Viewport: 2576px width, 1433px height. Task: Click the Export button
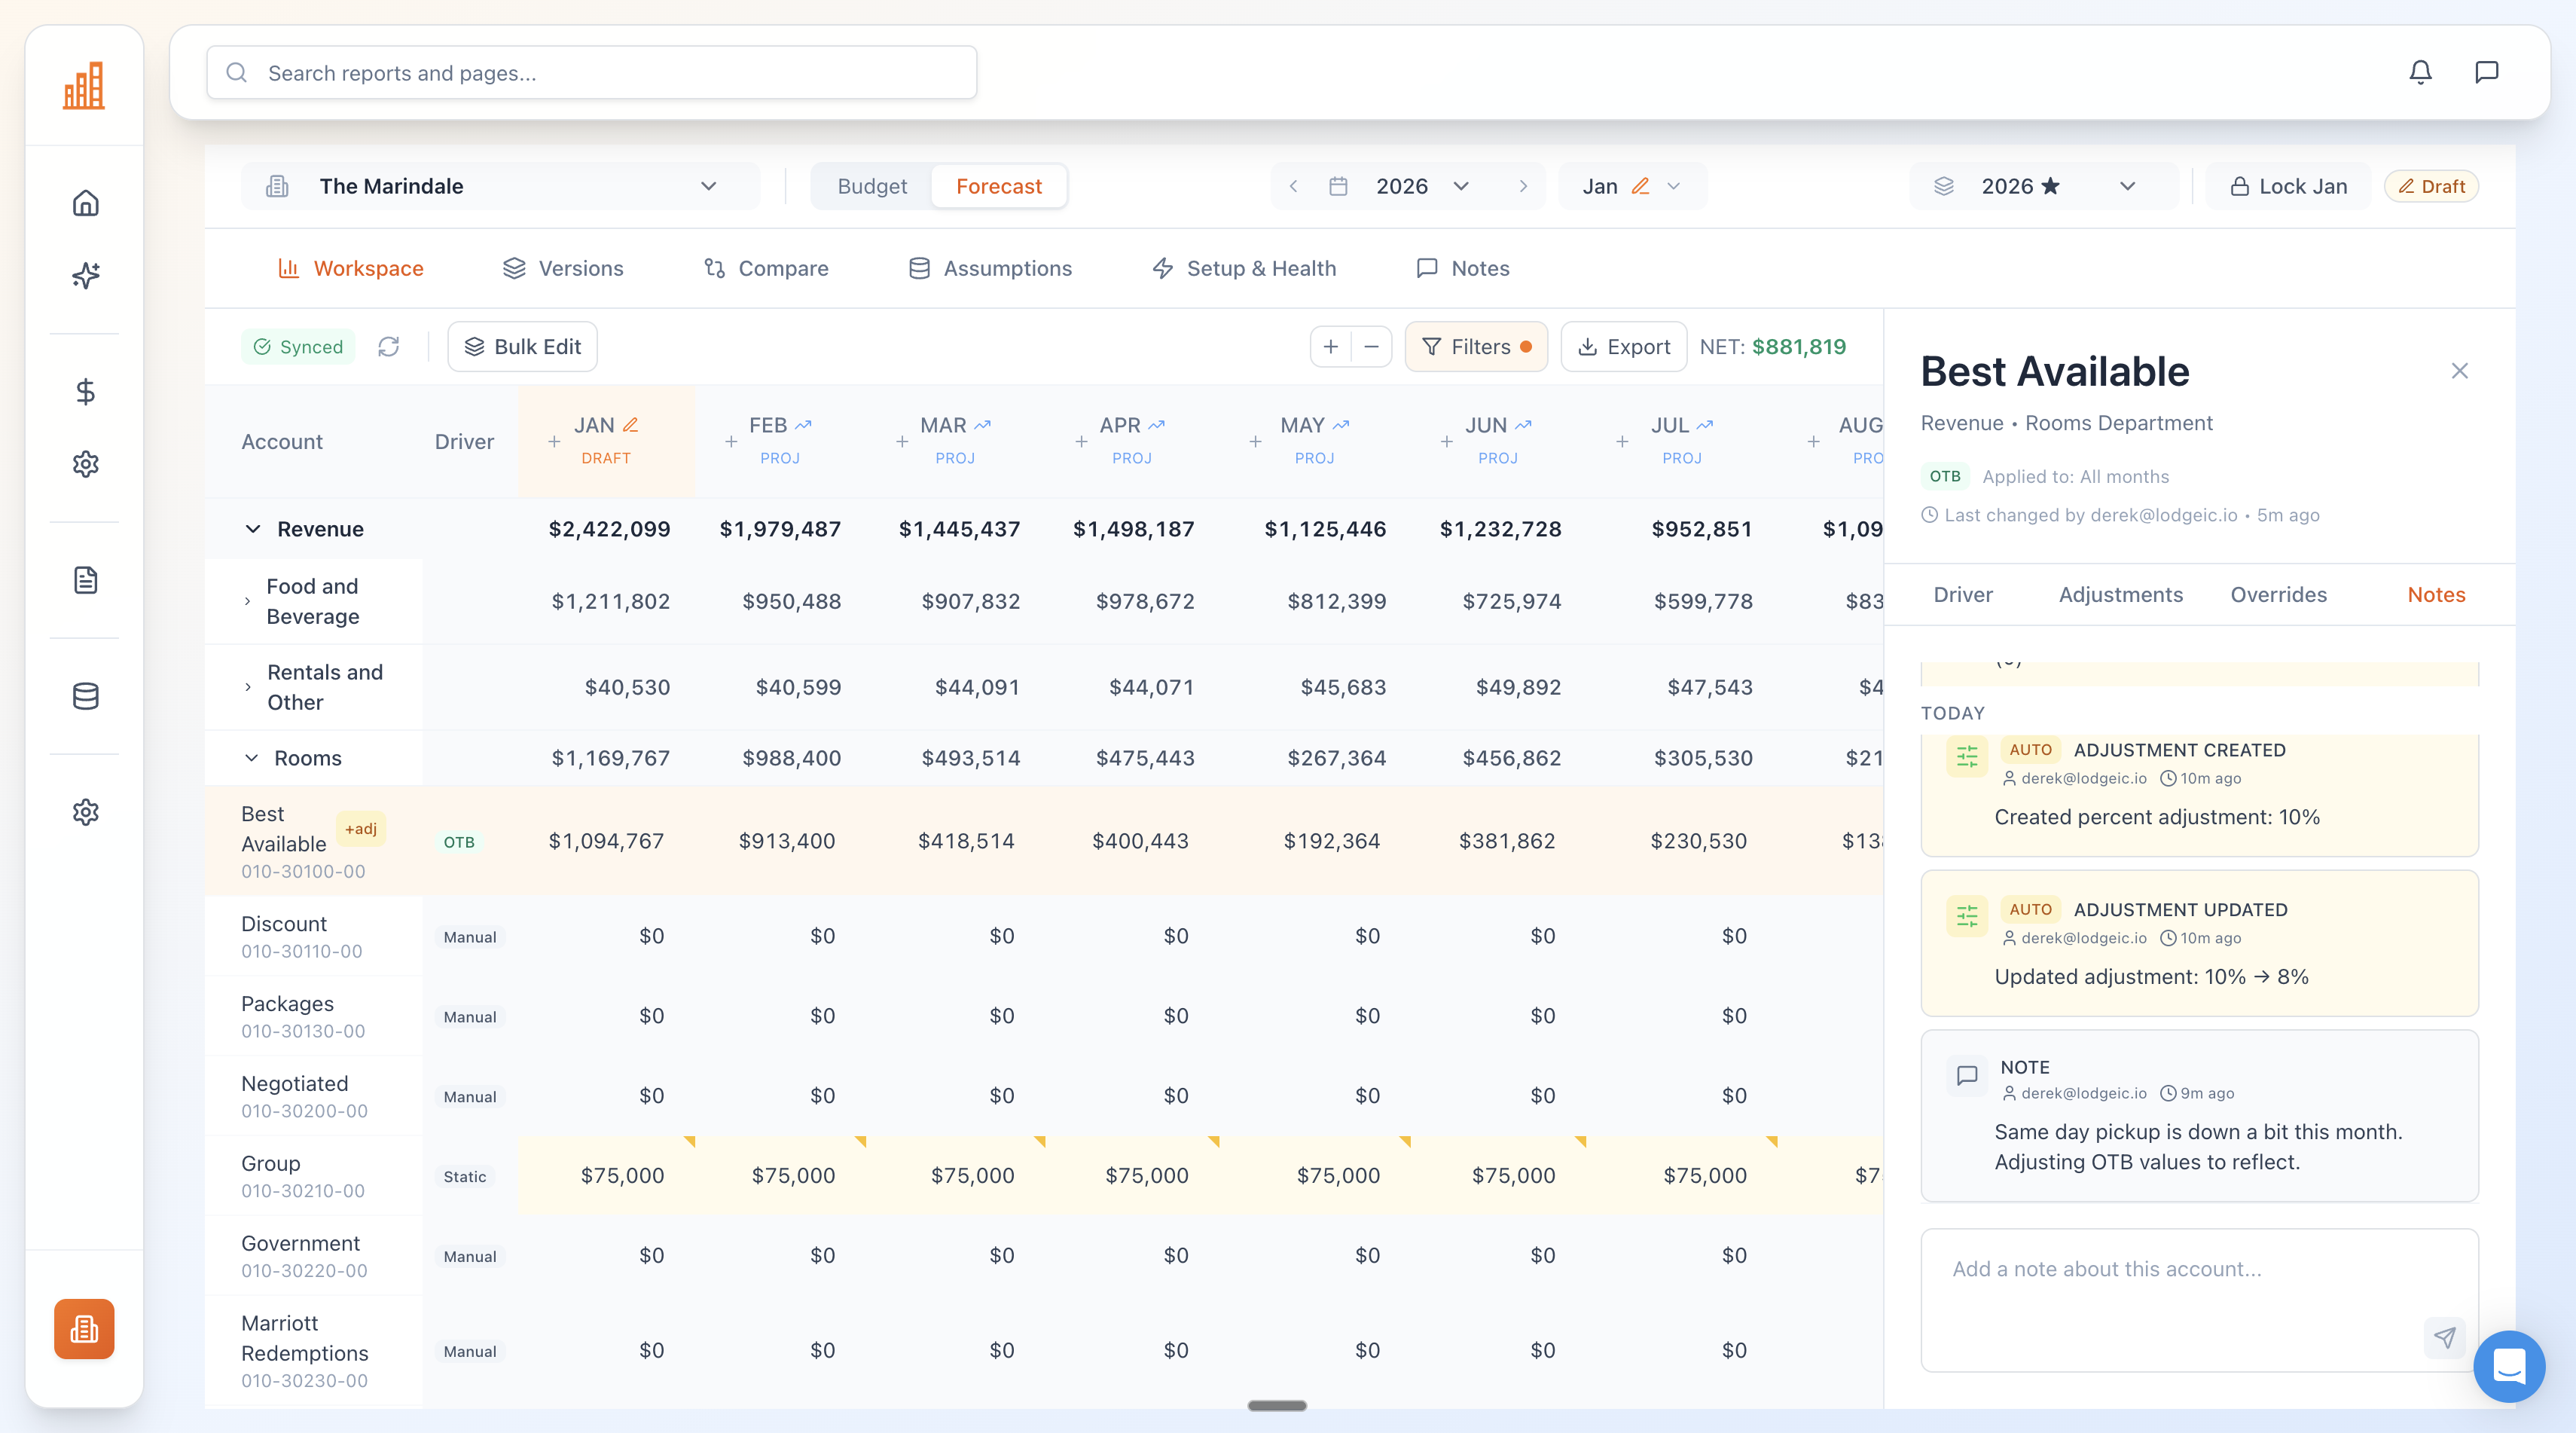(x=1623, y=346)
